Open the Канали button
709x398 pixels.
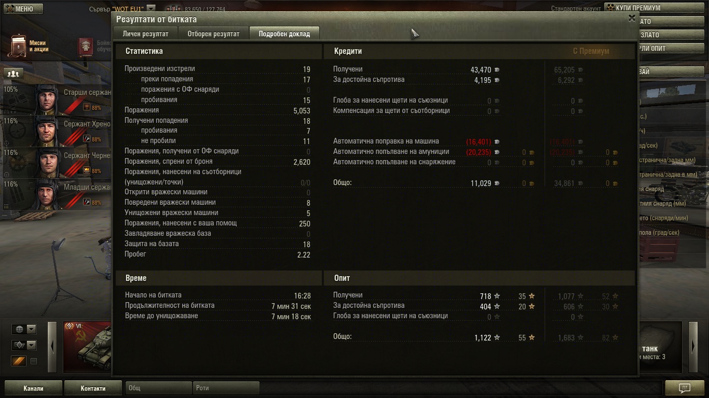[34, 388]
